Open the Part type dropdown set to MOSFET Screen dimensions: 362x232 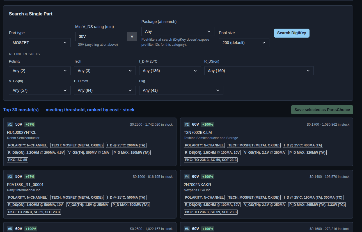pyautogui.click(x=40, y=43)
